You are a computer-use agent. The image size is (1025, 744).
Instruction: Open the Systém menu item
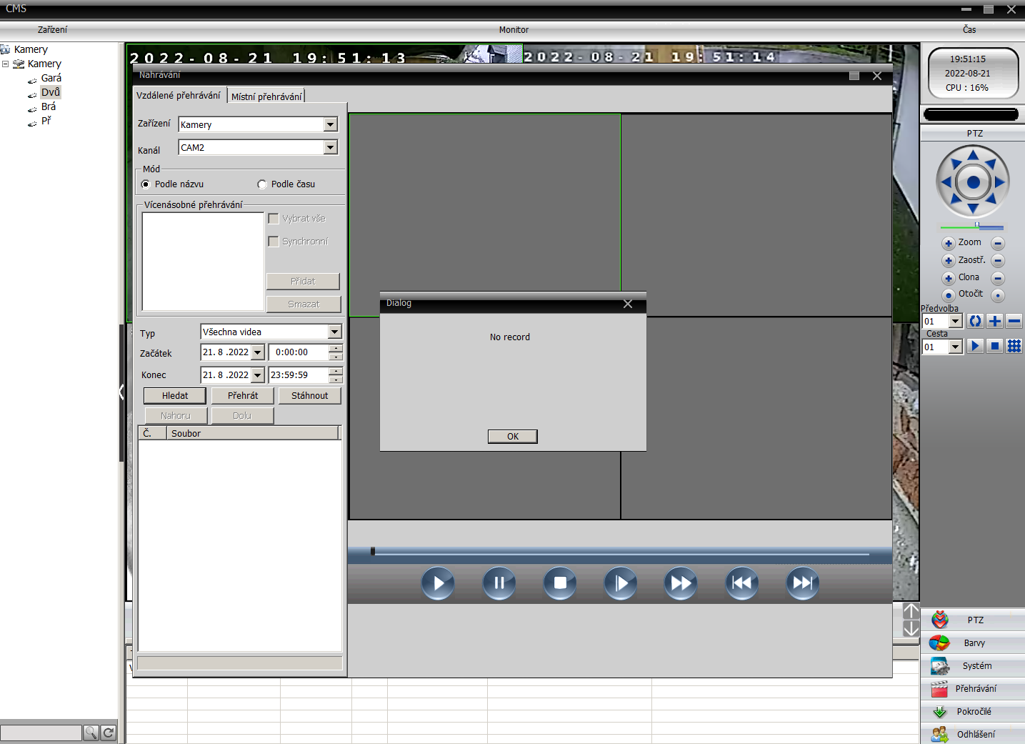973,666
